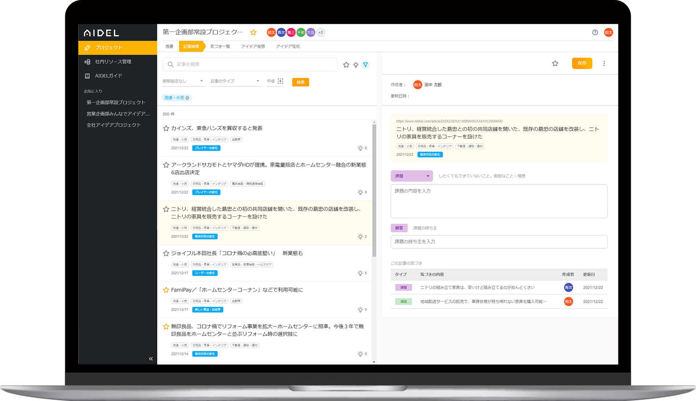Screen dimensions: 696x401
Task: Click the 田太 avatar in the top-right corner
Action: pyautogui.click(x=609, y=32)
